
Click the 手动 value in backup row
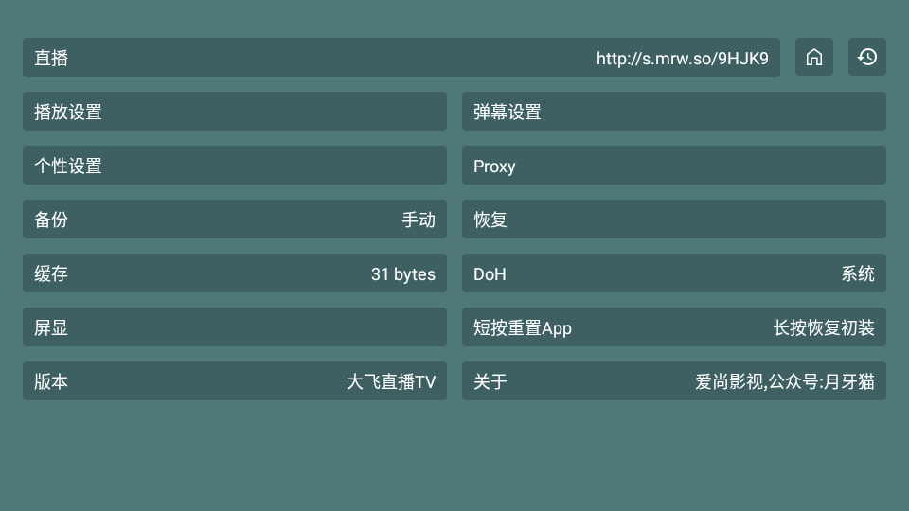pyautogui.click(x=419, y=220)
